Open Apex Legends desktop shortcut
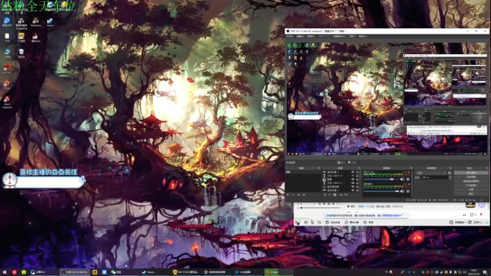 7,101
